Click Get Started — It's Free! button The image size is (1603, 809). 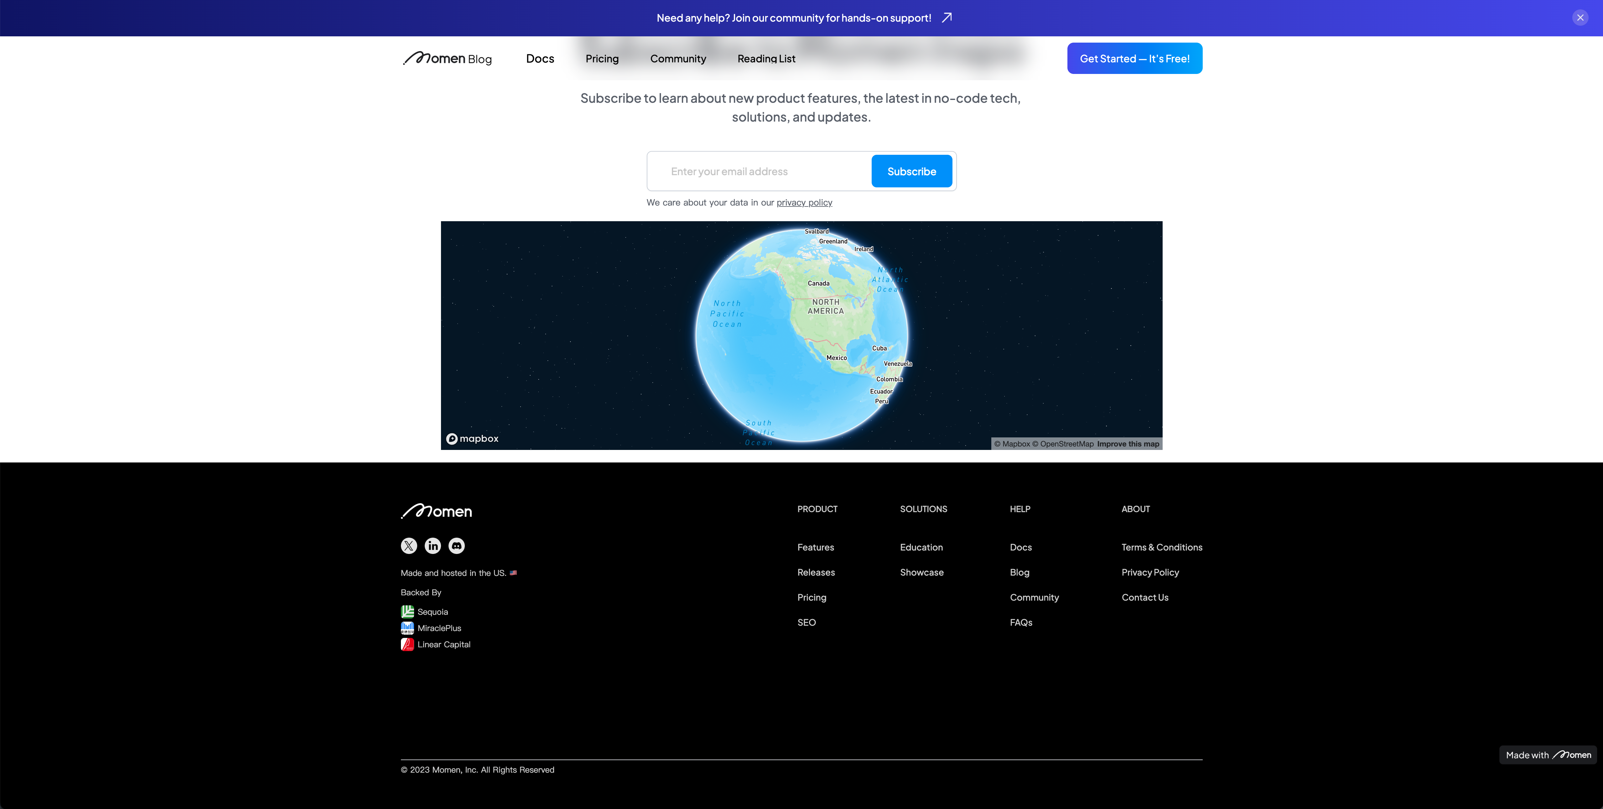click(x=1134, y=59)
